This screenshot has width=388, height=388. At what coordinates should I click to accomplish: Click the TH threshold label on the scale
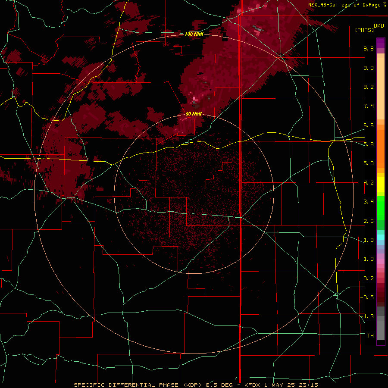point(370,336)
